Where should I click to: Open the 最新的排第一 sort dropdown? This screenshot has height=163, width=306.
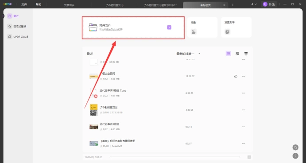click(x=188, y=54)
